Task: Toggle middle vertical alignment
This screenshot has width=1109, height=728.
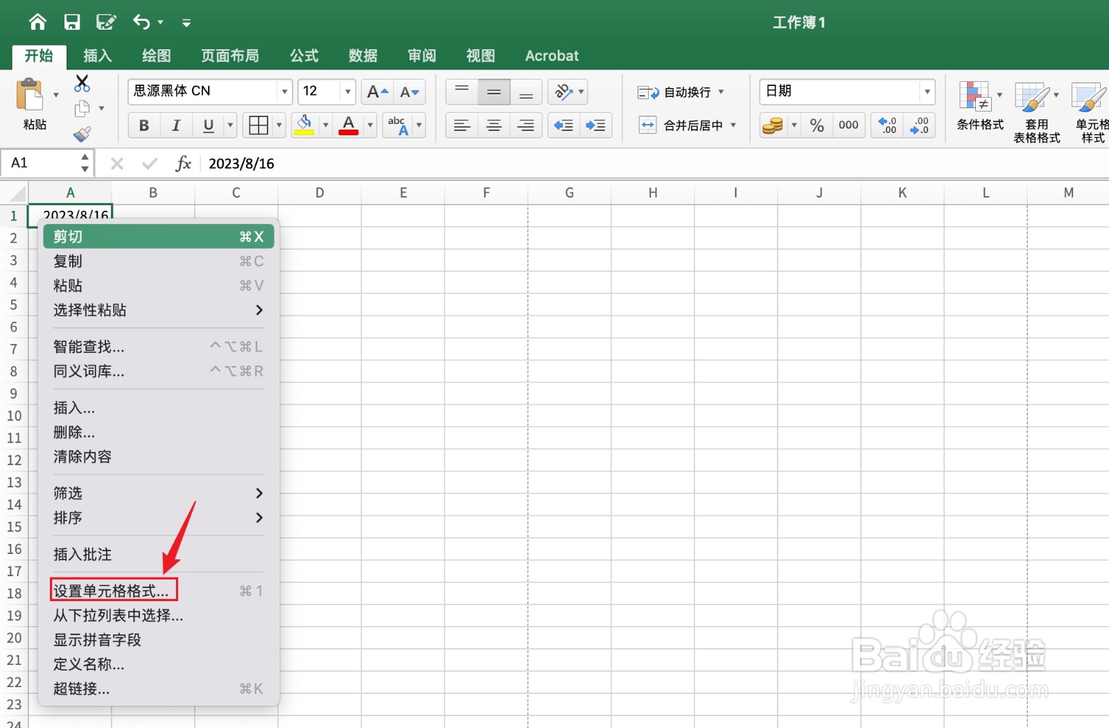Action: pos(494,92)
